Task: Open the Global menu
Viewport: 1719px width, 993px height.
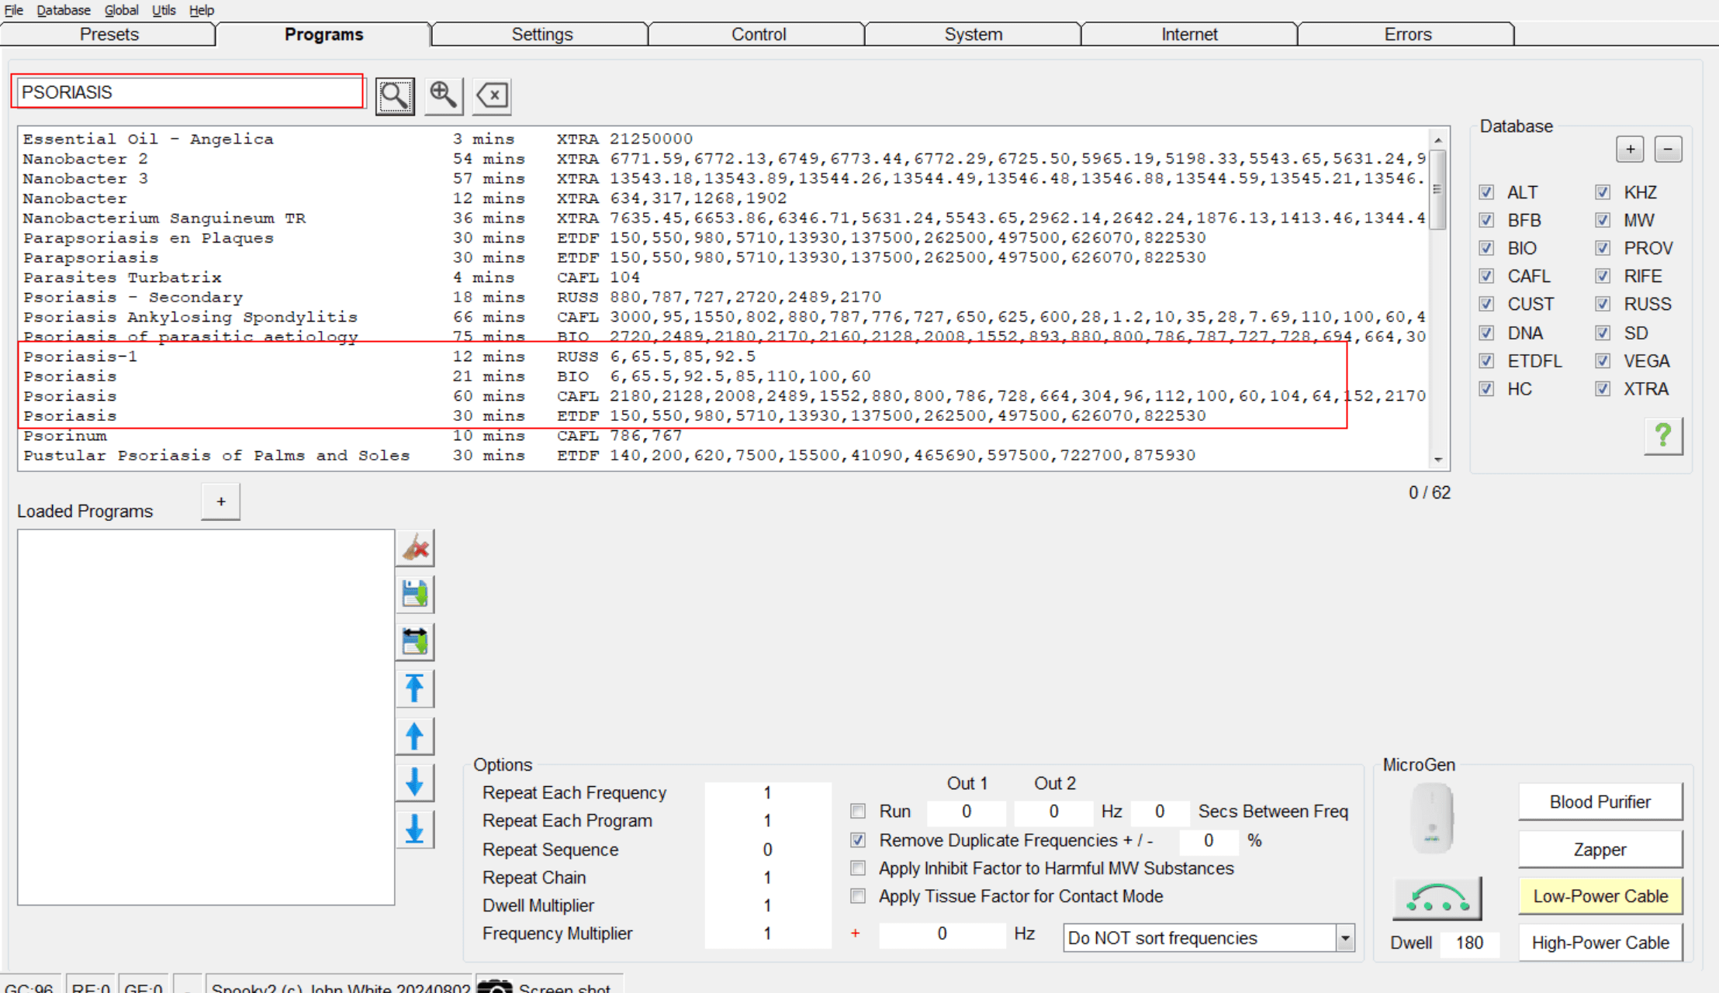Action: [122, 10]
